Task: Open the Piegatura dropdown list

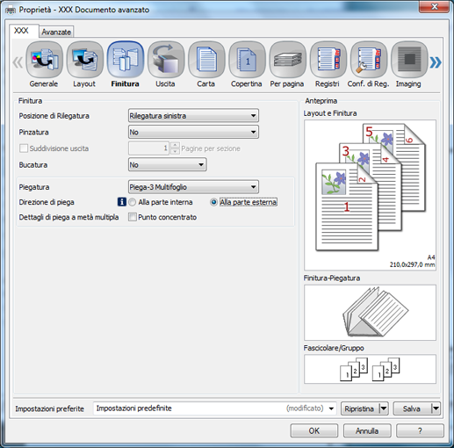Action: [x=193, y=187]
